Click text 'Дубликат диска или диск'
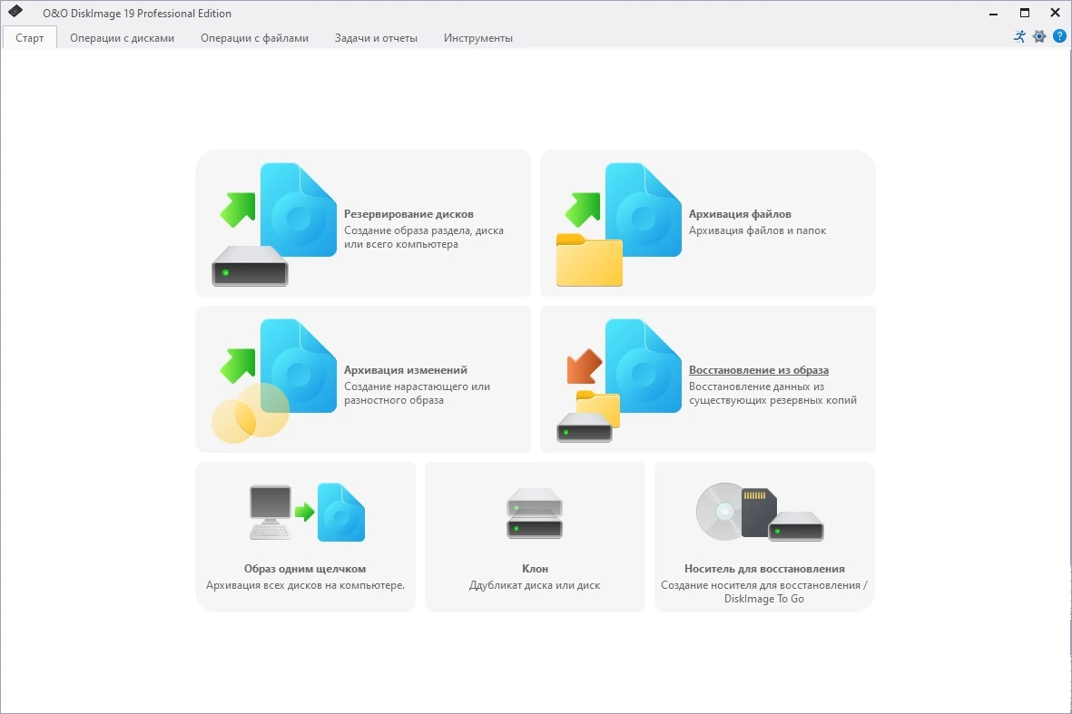The width and height of the screenshot is (1072, 714). click(x=535, y=585)
